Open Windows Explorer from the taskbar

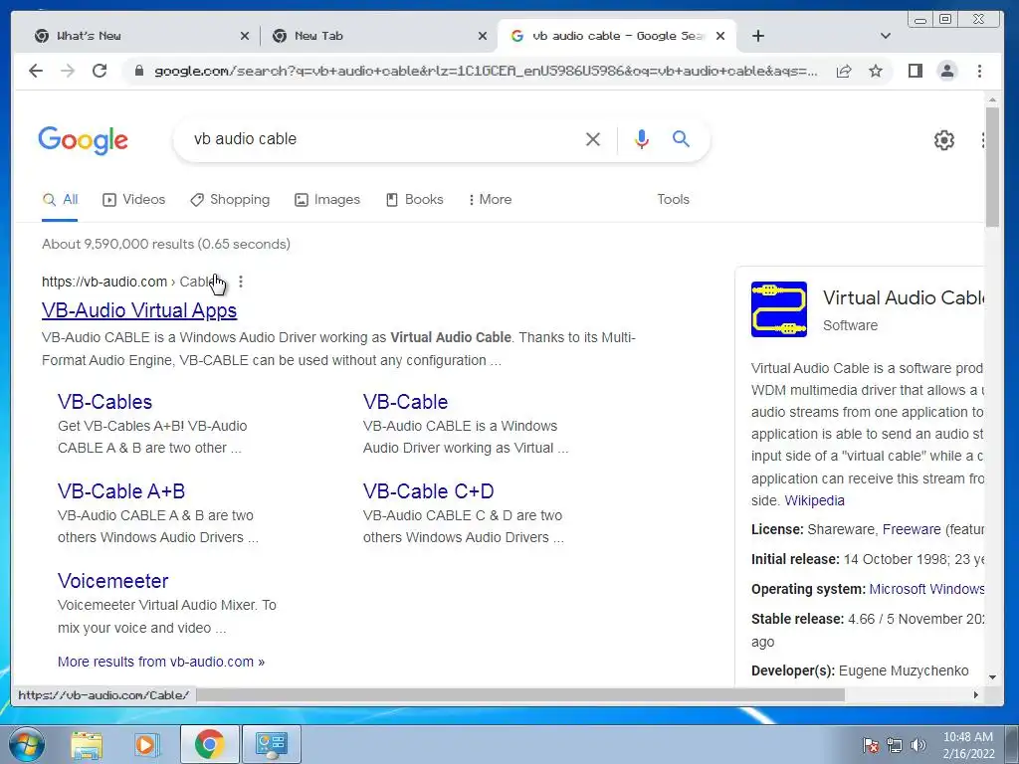tap(86, 744)
